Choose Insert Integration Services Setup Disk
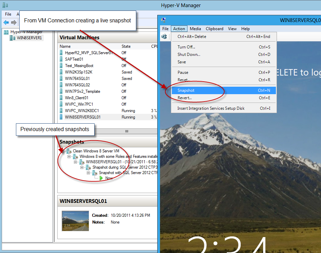321x253 pixels. point(224,108)
